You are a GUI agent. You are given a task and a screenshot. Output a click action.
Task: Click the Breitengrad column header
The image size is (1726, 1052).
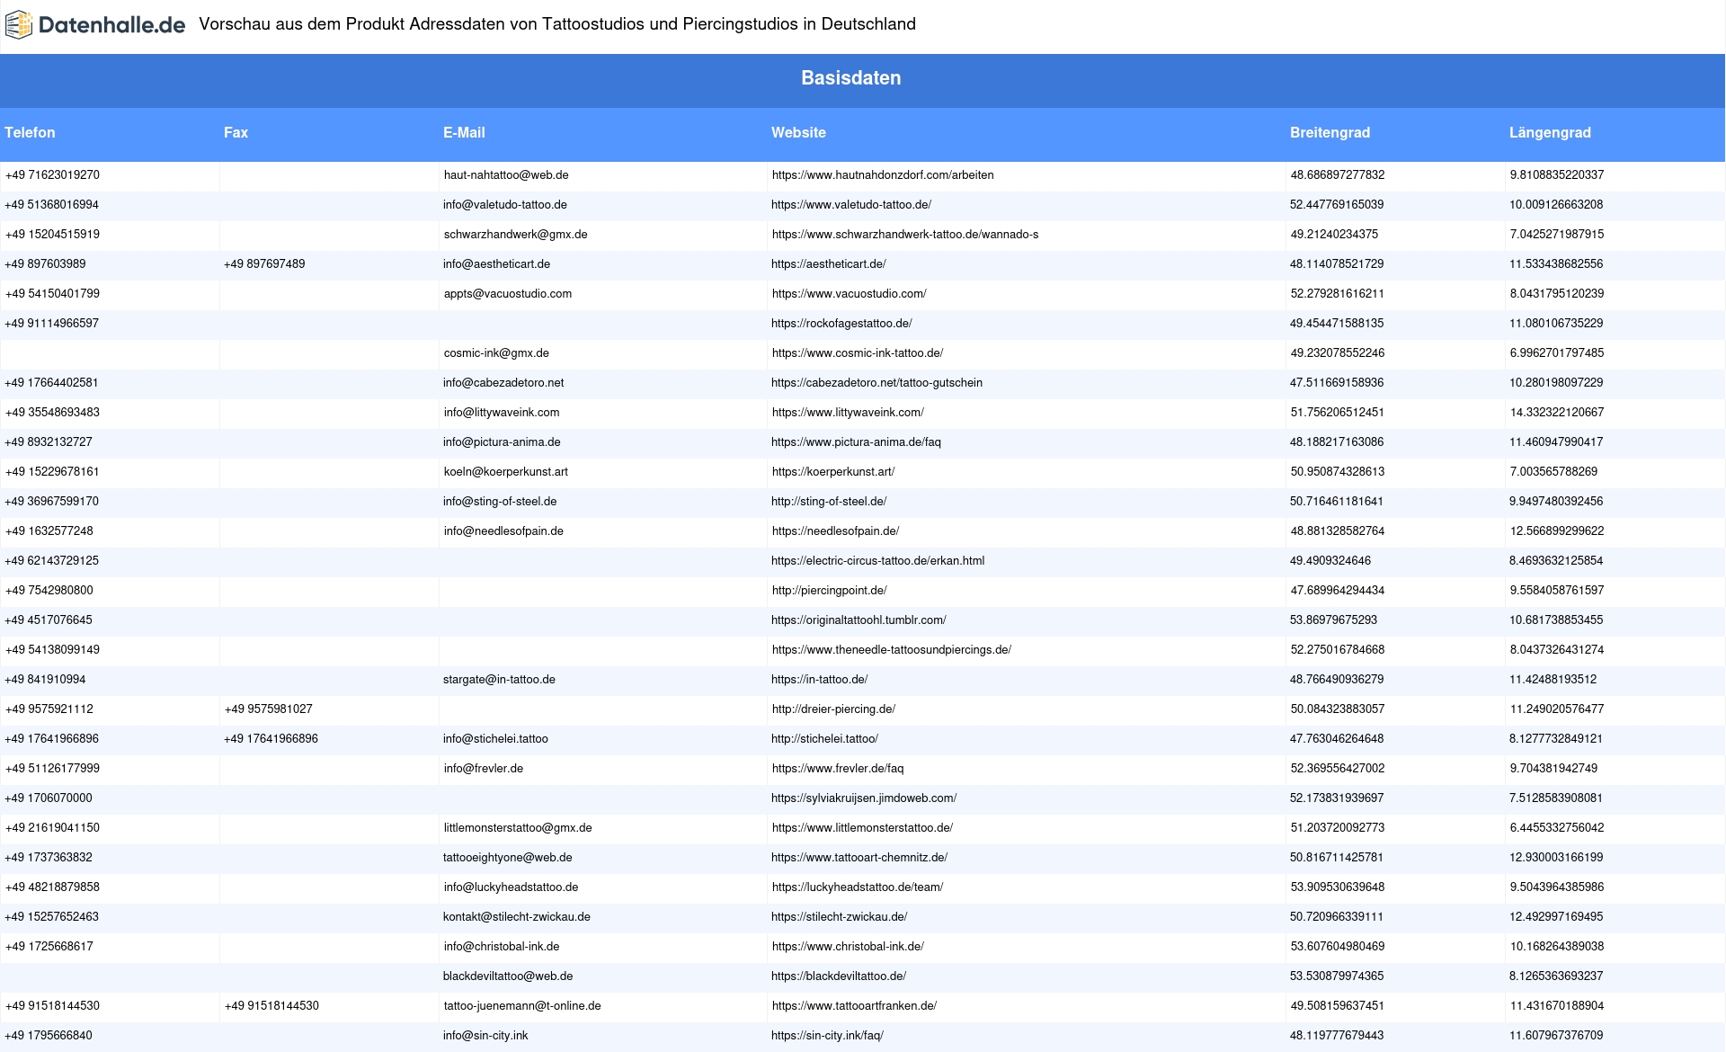pyautogui.click(x=1330, y=132)
